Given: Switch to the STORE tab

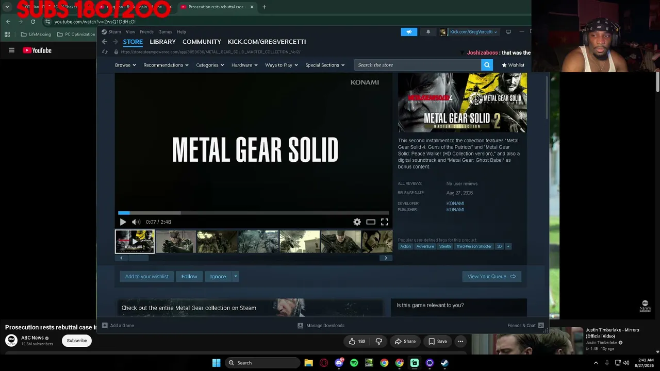Looking at the screenshot, I should pos(133,42).
